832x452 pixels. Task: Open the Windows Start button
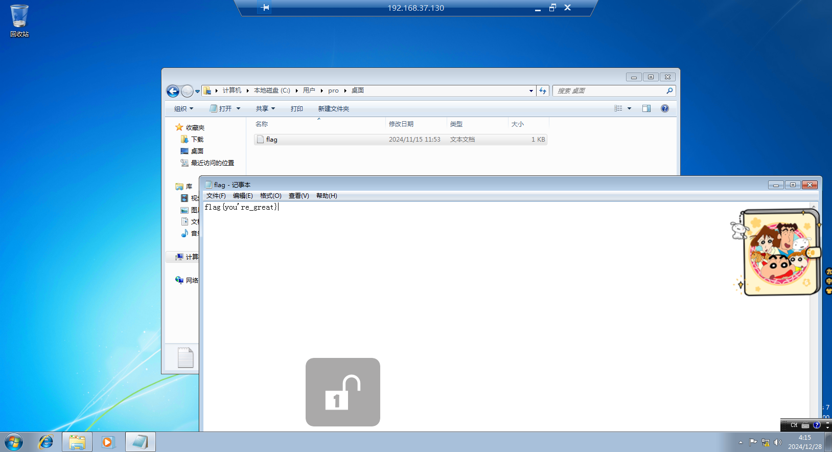point(14,442)
